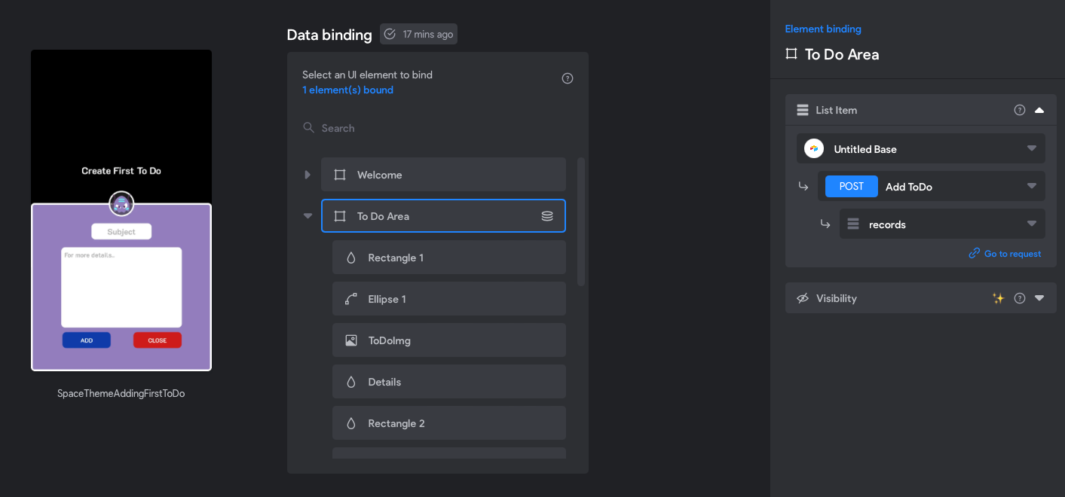This screenshot has width=1065, height=497.
Task: Expand the Welcome tree item
Action: click(x=307, y=175)
